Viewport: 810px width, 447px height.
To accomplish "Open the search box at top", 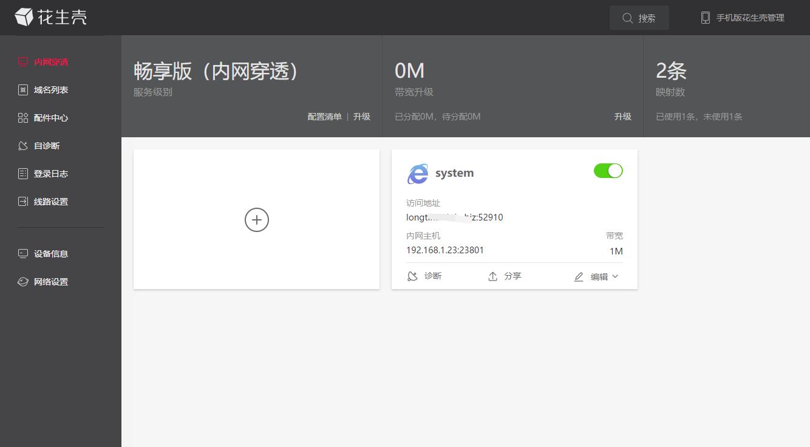I will (639, 18).
